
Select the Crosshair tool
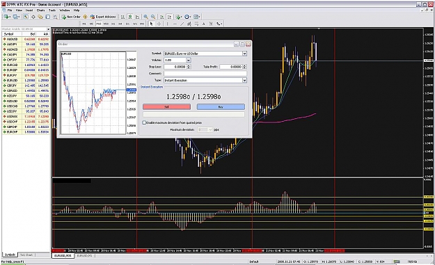[159, 24]
